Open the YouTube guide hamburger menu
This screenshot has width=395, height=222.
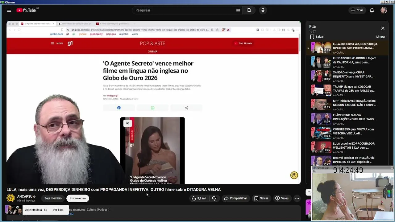9,10
